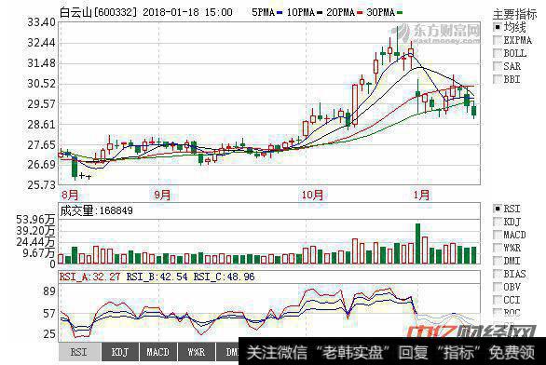The height and width of the screenshot is (365, 546).
Task: Click the 32.44 price axis label
Action: (x=41, y=43)
